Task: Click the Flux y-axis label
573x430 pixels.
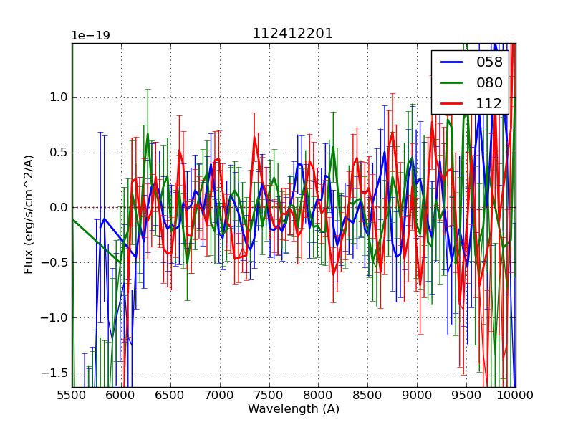Action: point(29,214)
